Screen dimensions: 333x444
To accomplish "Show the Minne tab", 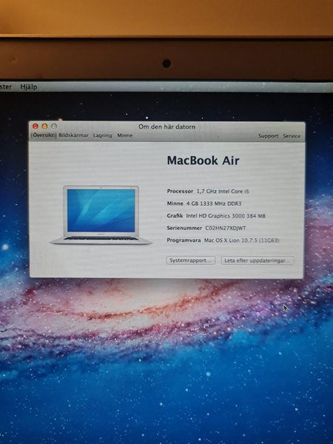I will click(x=125, y=135).
